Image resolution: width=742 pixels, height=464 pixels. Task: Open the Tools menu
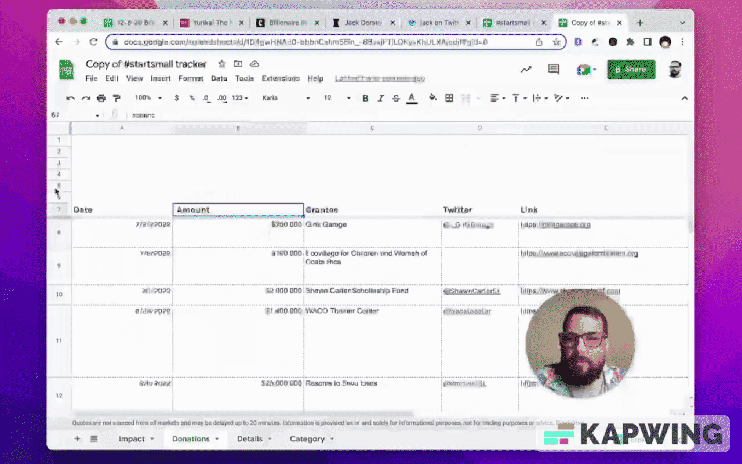tap(245, 78)
